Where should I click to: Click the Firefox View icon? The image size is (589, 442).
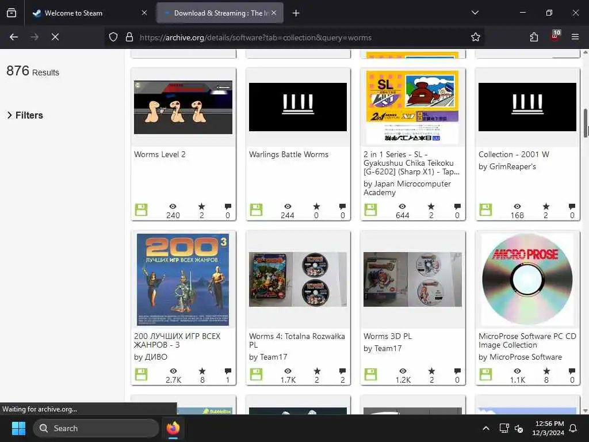coord(12,13)
